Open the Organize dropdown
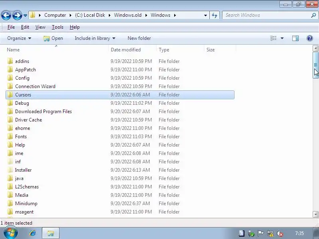 coord(19,38)
